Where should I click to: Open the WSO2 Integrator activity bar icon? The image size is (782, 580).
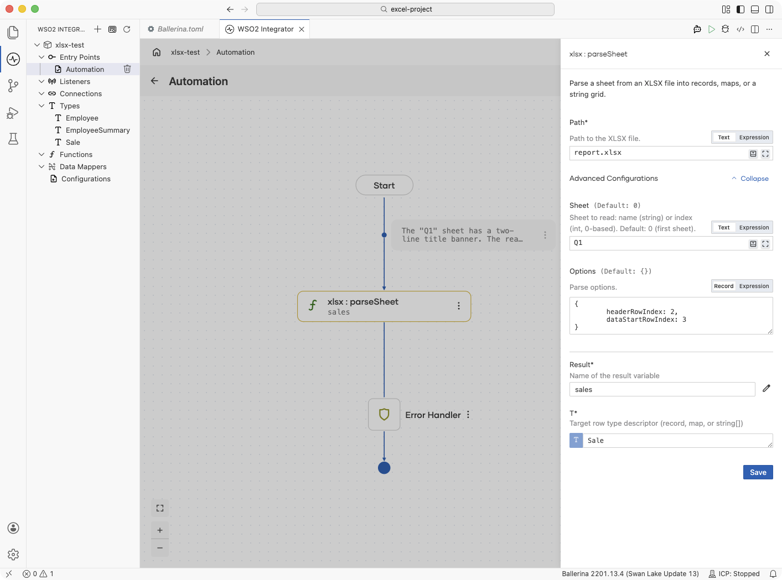click(x=13, y=59)
